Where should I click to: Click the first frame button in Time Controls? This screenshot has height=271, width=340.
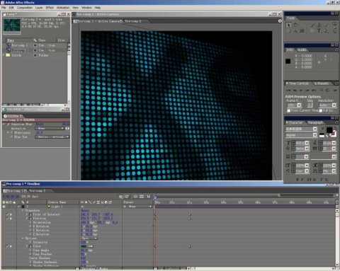288,90
